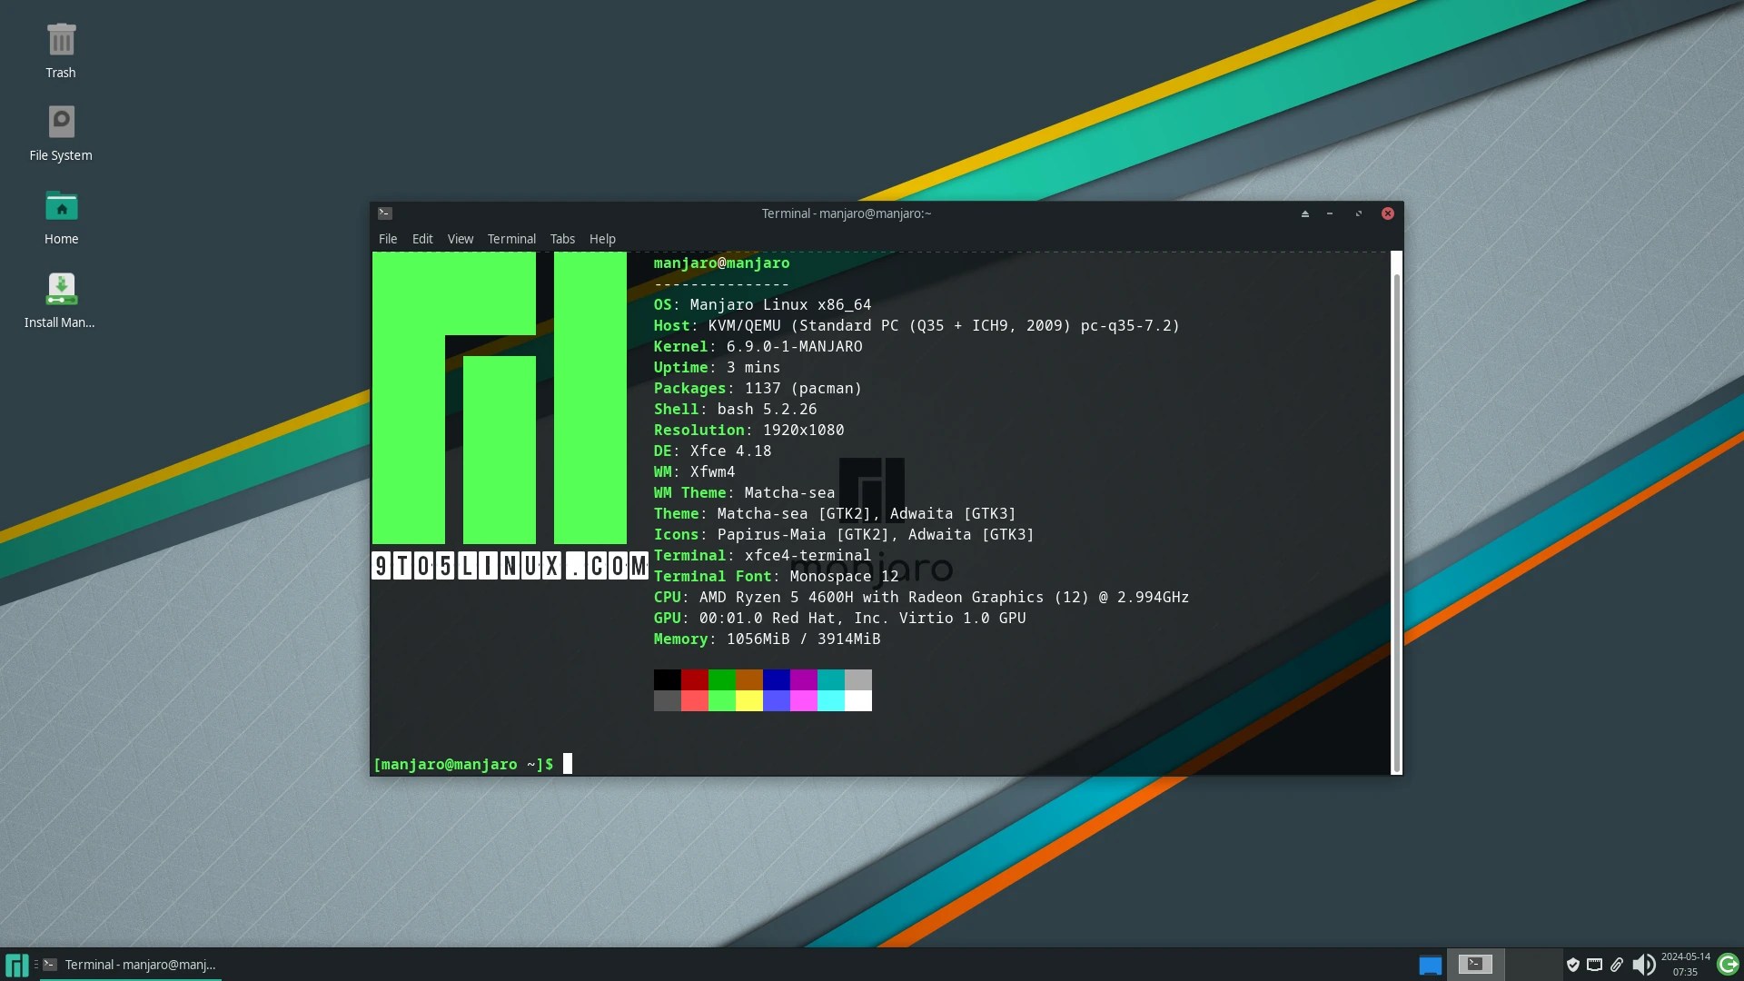The width and height of the screenshot is (1744, 981).
Task: Click the show desktop panel icon
Action: tap(1430, 965)
